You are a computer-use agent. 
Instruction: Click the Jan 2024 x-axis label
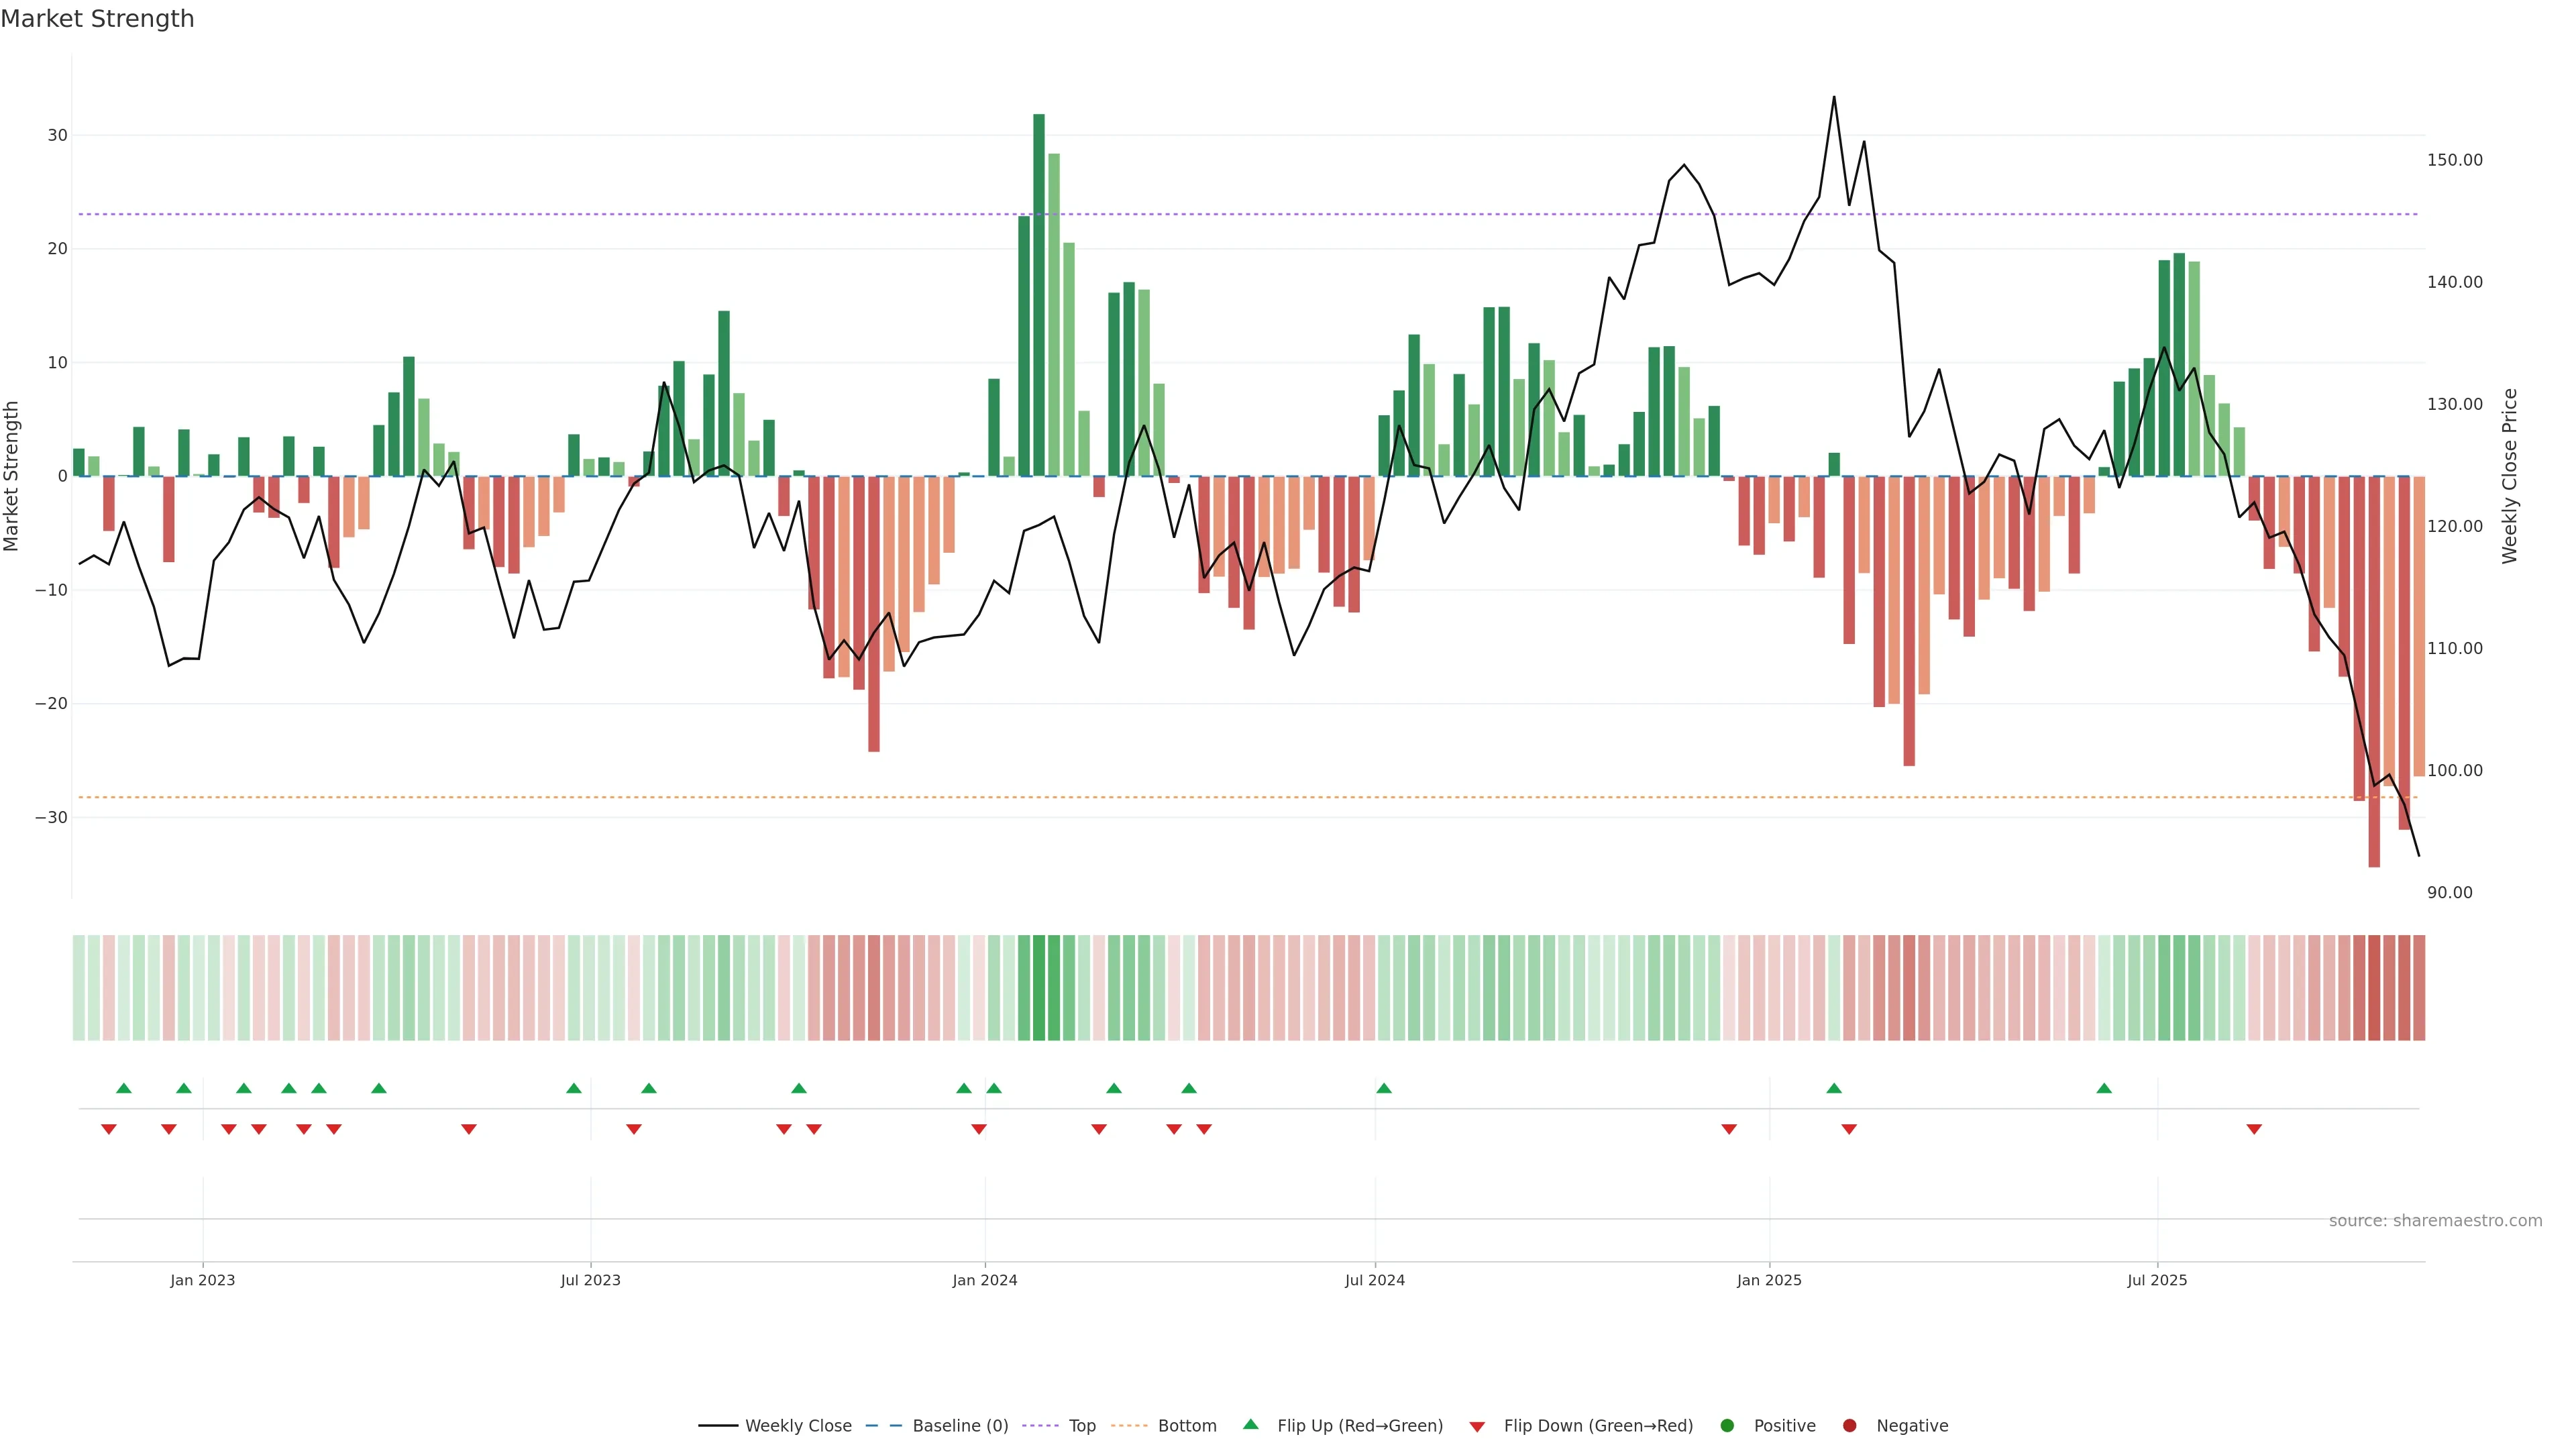(985, 1280)
